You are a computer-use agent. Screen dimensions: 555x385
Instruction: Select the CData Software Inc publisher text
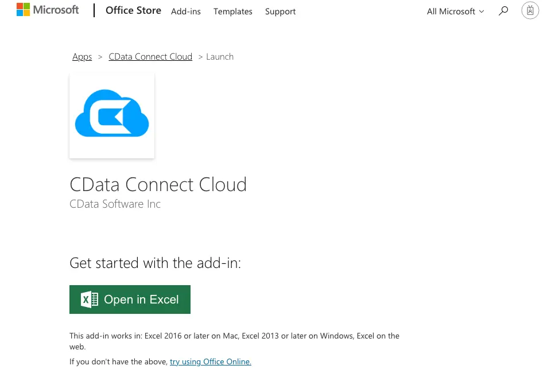click(x=115, y=204)
